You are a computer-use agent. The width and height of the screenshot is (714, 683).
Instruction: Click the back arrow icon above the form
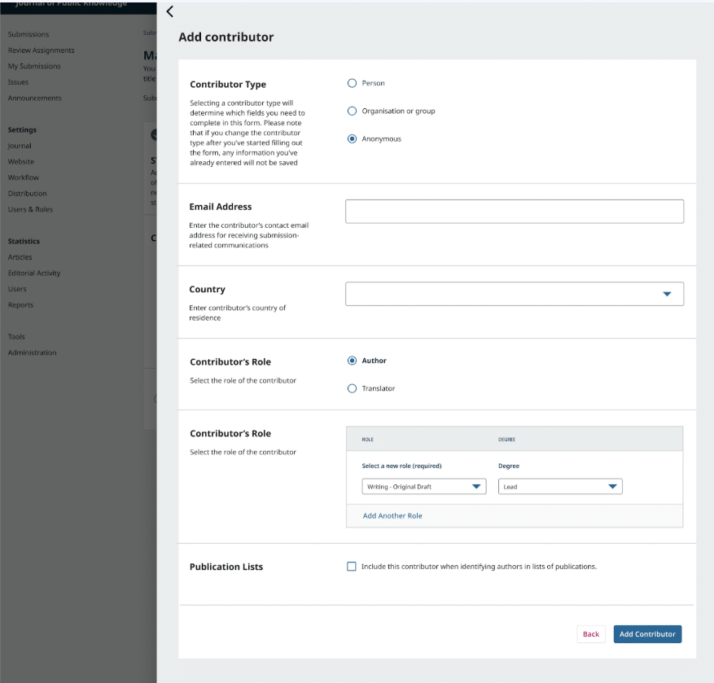click(169, 11)
